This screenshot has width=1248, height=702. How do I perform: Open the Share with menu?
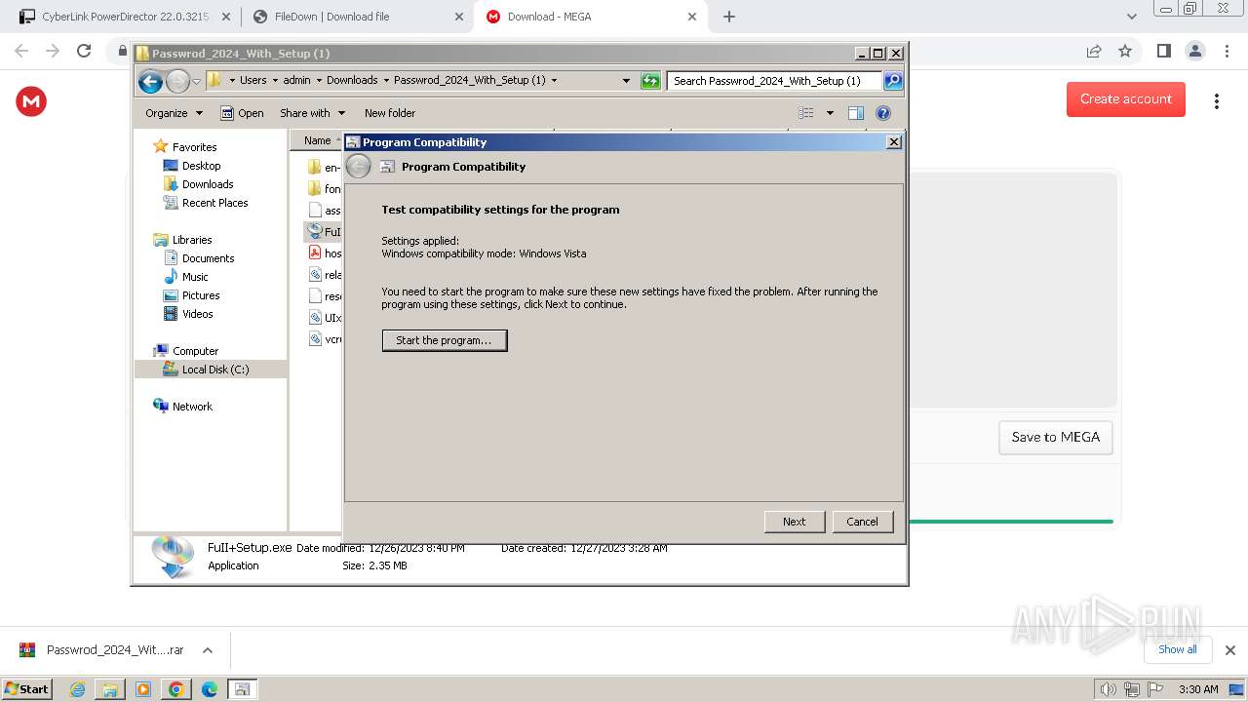312,113
